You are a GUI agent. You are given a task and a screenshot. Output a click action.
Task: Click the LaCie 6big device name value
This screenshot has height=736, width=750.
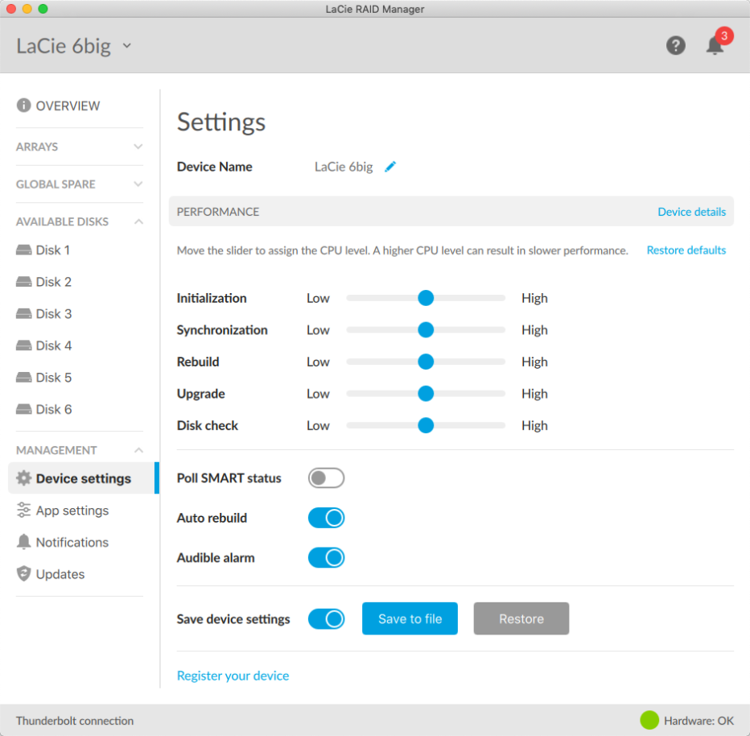point(344,167)
